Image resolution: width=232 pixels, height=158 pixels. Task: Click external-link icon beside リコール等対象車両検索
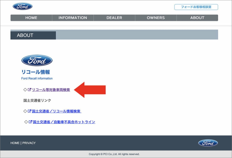[29, 90]
